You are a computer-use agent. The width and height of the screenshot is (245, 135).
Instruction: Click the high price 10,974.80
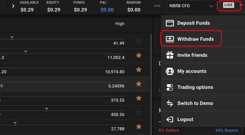pyautogui.click(x=115, y=72)
